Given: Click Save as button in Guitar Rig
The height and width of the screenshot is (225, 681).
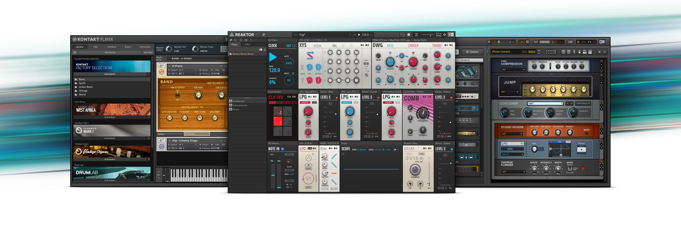Looking at the screenshot, I should pos(532,51).
